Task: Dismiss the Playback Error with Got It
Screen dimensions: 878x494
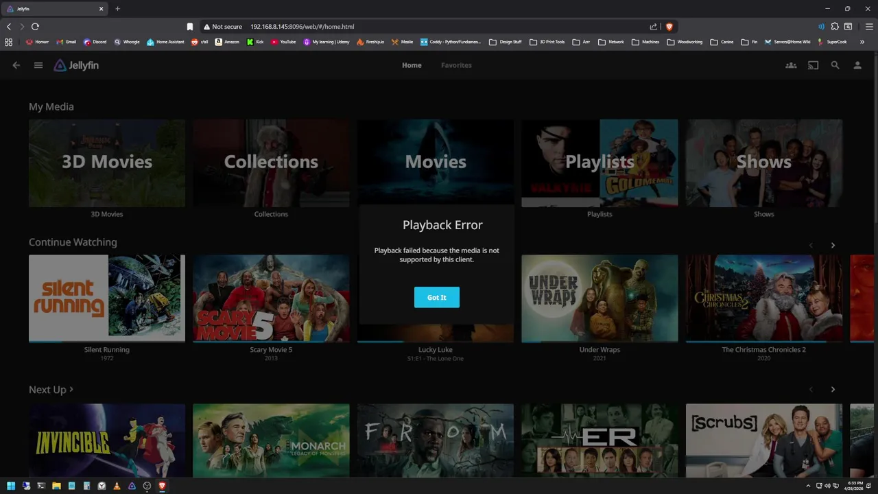Action: pyautogui.click(x=437, y=297)
